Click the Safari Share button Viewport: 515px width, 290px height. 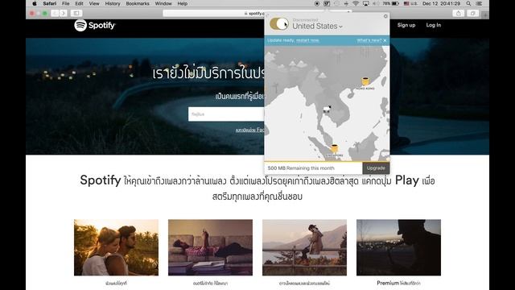458,13
